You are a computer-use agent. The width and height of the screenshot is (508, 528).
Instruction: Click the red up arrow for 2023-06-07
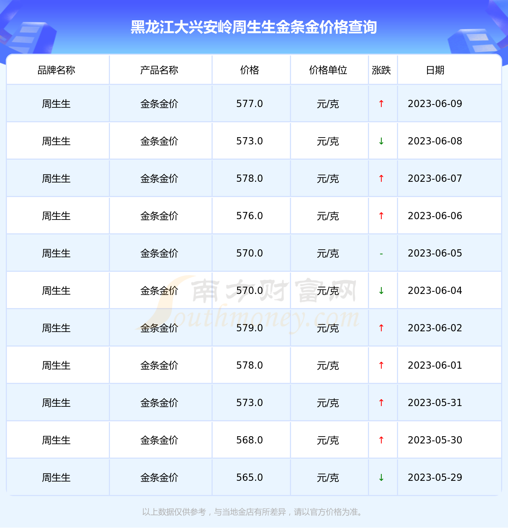coord(381,179)
